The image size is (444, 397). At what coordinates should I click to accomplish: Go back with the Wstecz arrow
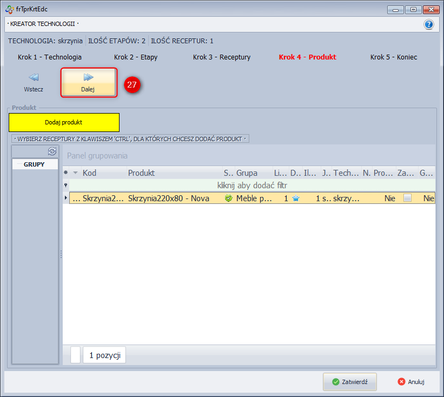pos(34,82)
